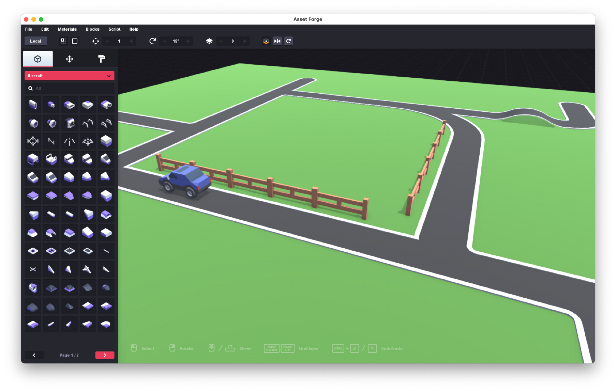Image resolution: width=616 pixels, height=391 pixels.
Task: Select the propeller X-shaped block thumbnail
Action: 33,269
